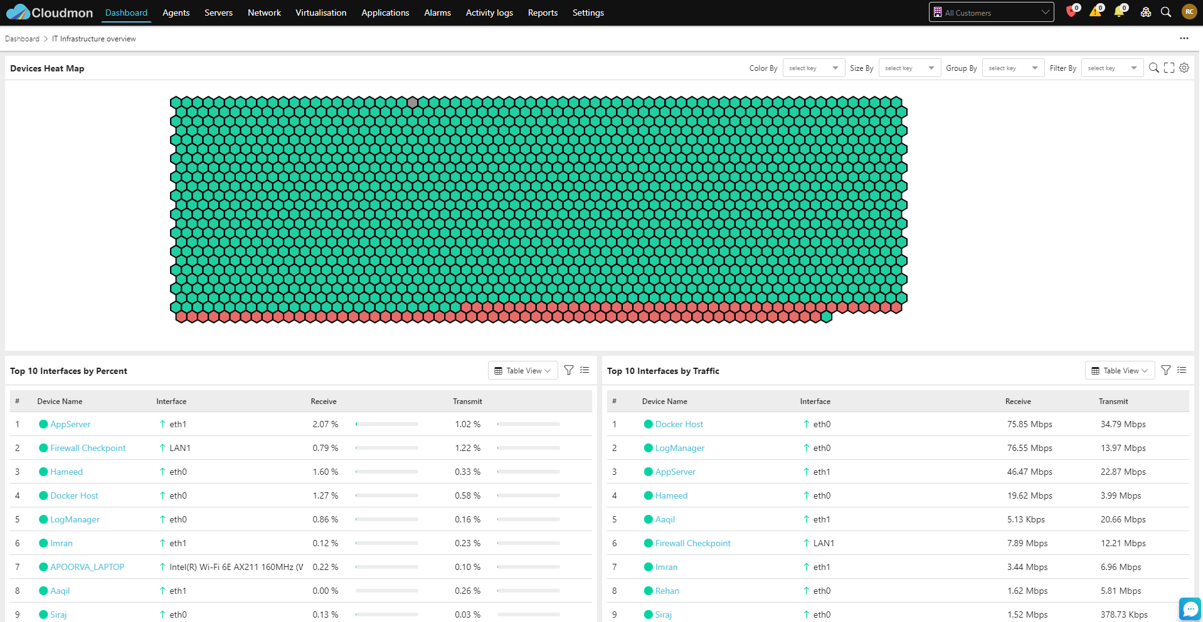
Task: Click Transmit column header in Traffic table
Action: coord(1113,402)
